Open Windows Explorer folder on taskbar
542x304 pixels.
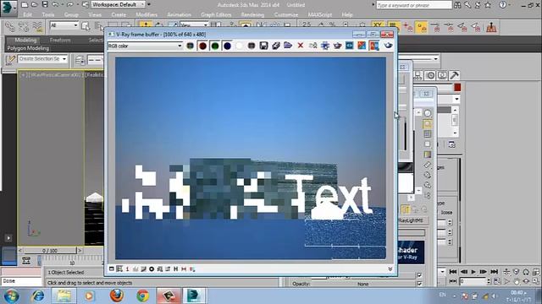tap(64, 296)
